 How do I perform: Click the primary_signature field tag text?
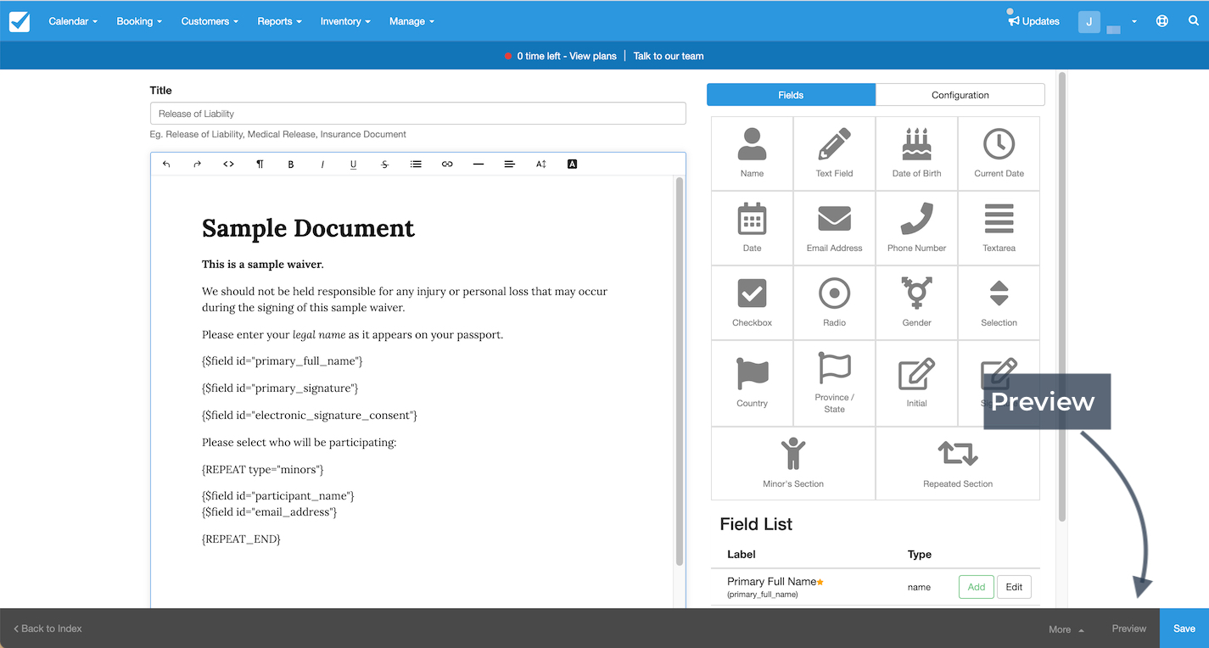(x=280, y=388)
